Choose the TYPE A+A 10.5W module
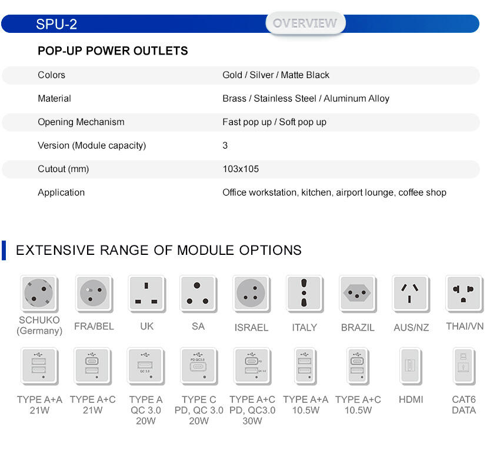 click(305, 367)
